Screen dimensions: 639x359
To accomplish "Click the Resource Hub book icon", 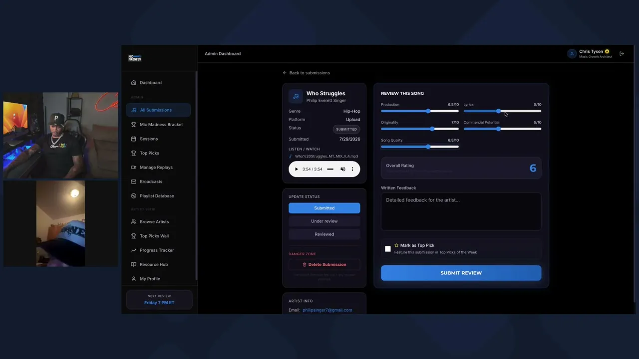I will coord(133,264).
